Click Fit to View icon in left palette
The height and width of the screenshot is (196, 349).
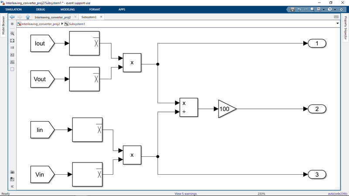[x=12, y=41]
